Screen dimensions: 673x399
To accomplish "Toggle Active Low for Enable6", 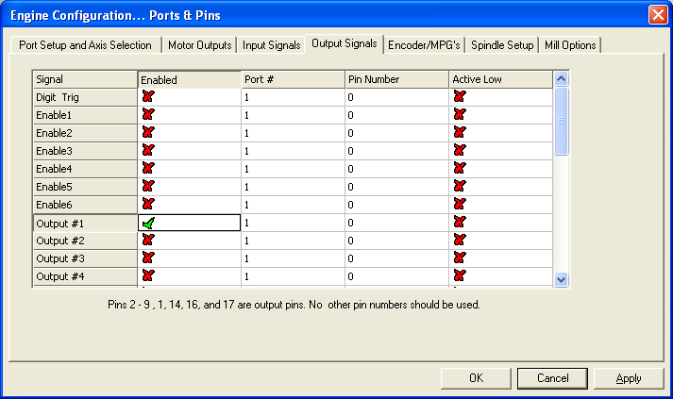I will tap(460, 204).
